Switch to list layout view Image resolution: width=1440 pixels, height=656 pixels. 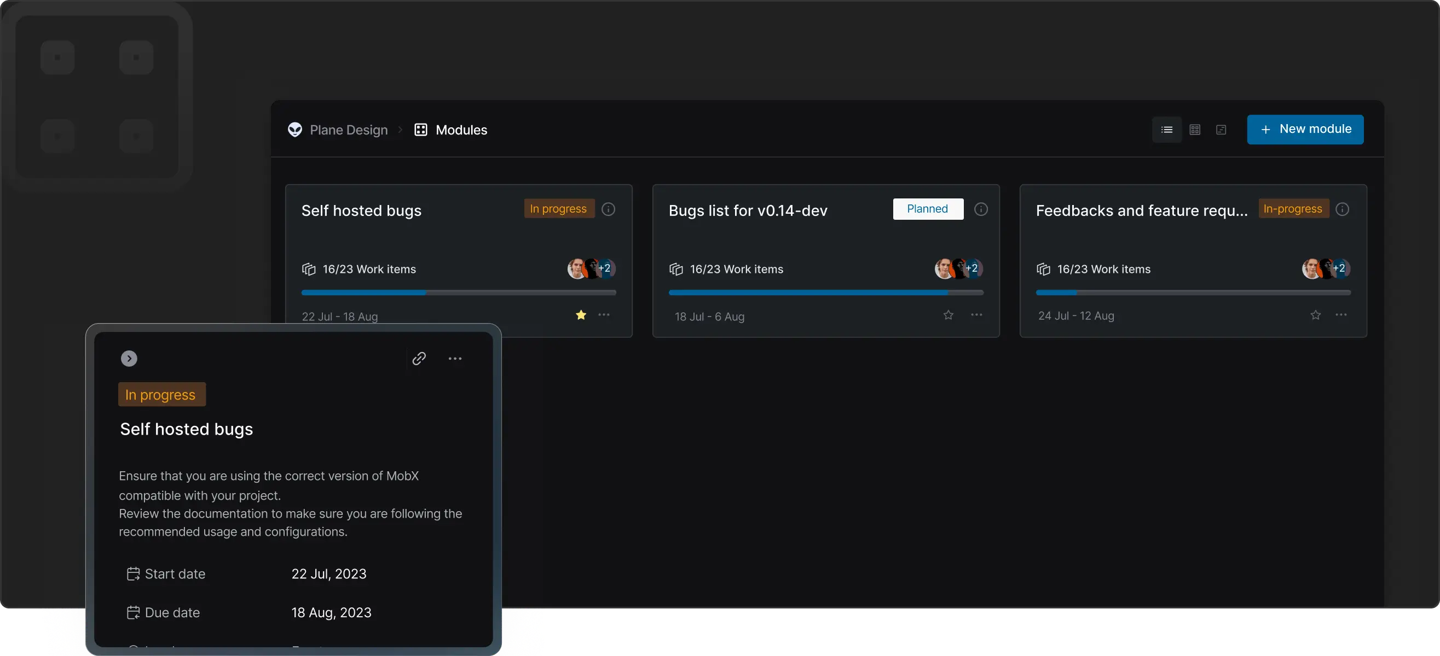tap(1167, 130)
